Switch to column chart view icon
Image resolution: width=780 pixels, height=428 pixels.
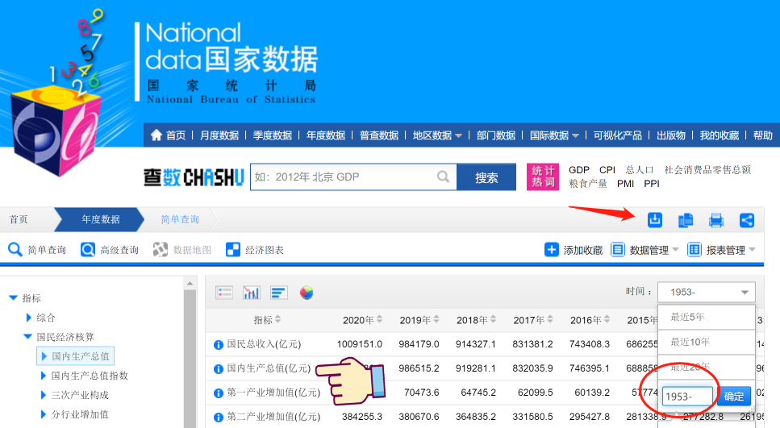(252, 293)
